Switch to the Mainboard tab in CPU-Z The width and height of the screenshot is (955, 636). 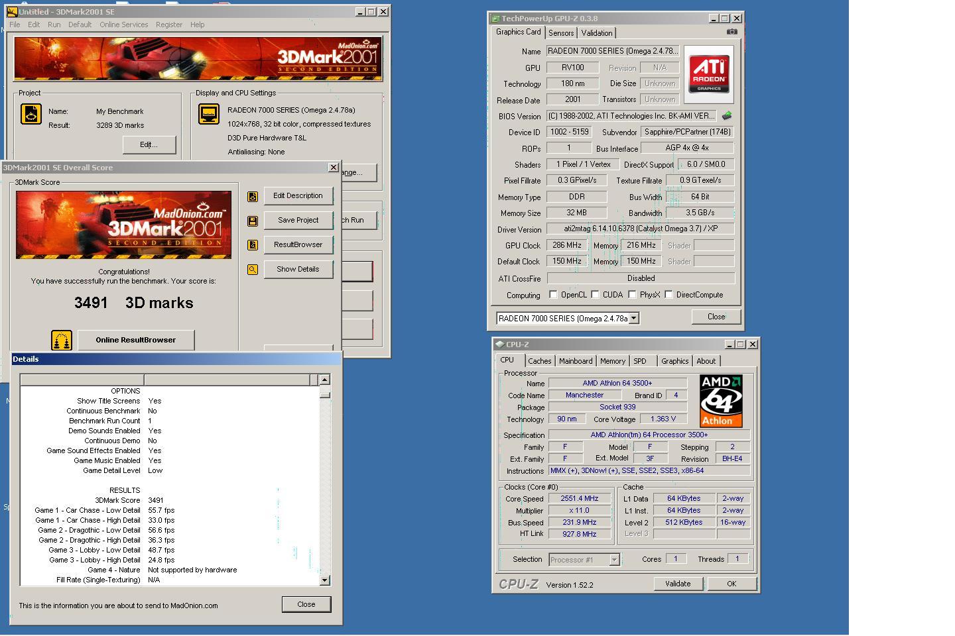[576, 361]
